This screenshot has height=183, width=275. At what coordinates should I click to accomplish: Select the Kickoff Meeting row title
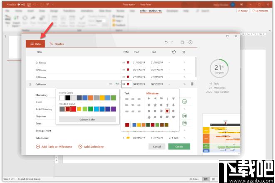44,109
